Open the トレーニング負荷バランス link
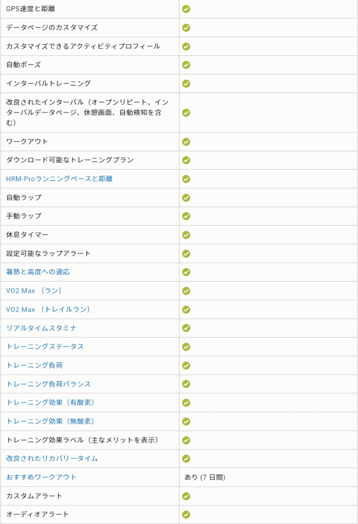 pyautogui.click(x=48, y=384)
